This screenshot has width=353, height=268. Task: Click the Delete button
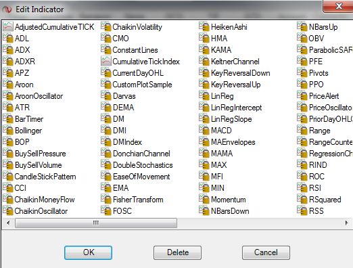177,252
